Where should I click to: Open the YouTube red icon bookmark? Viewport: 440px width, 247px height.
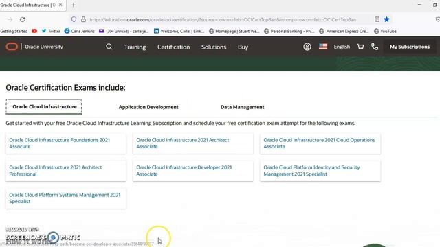pyautogui.click(x=34, y=31)
